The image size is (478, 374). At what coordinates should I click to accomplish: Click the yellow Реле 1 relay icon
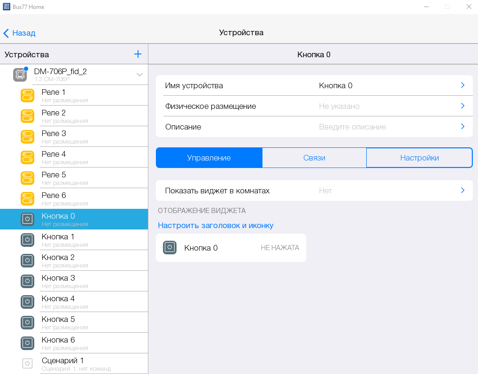pos(28,95)
